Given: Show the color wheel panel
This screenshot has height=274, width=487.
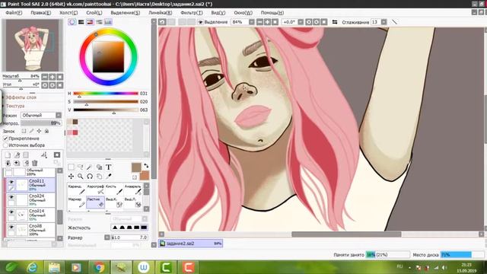Looking at the screenshot, I should click(72, 22).
